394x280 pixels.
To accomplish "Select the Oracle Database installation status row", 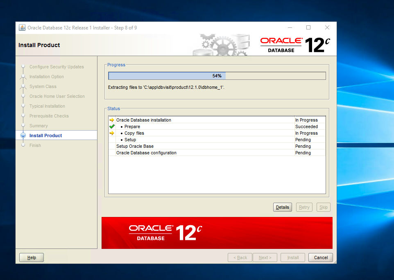I will click(217, 120).
